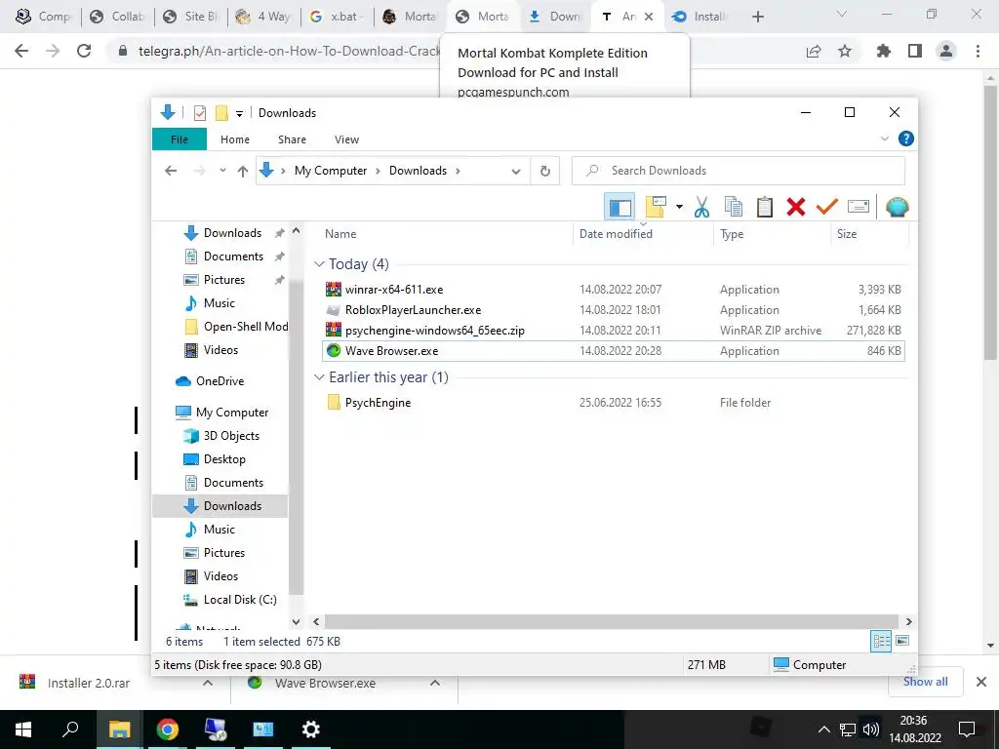
Task: Bookmark this page star icon in Chrome
Action: click(x=845, y=51)
